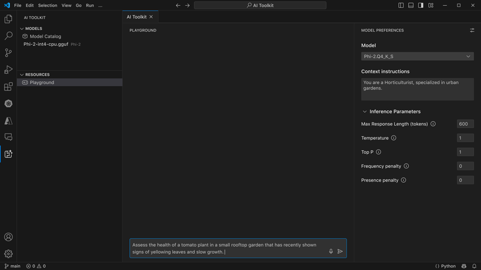Image resolution: width=481 pixels, height=270 pixels.
Task: Go forward with the right arrow
Action: [187, 5]
